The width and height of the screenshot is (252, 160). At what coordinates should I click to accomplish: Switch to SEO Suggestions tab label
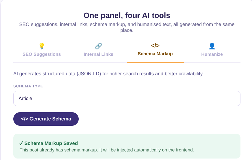pos(42,54)
